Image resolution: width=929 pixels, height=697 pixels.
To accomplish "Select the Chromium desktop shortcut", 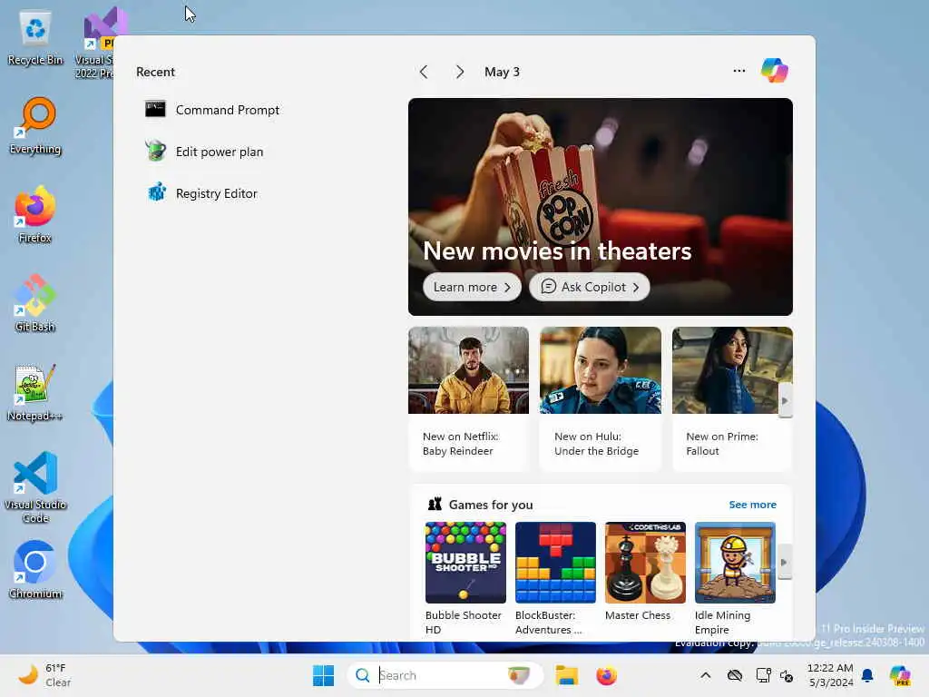I will (35, 570).
